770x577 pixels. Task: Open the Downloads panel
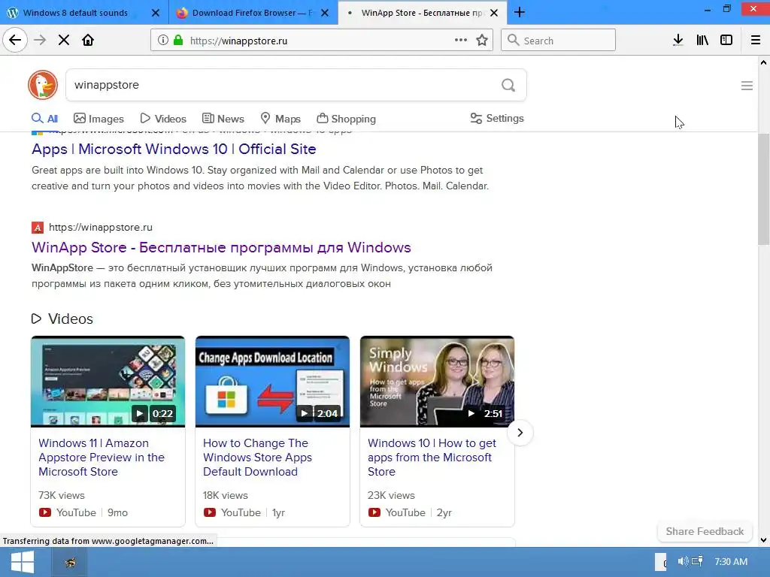pos(678,41)
